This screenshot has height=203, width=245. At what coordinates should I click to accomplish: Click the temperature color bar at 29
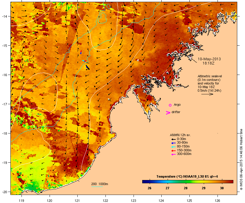[203, 182]
